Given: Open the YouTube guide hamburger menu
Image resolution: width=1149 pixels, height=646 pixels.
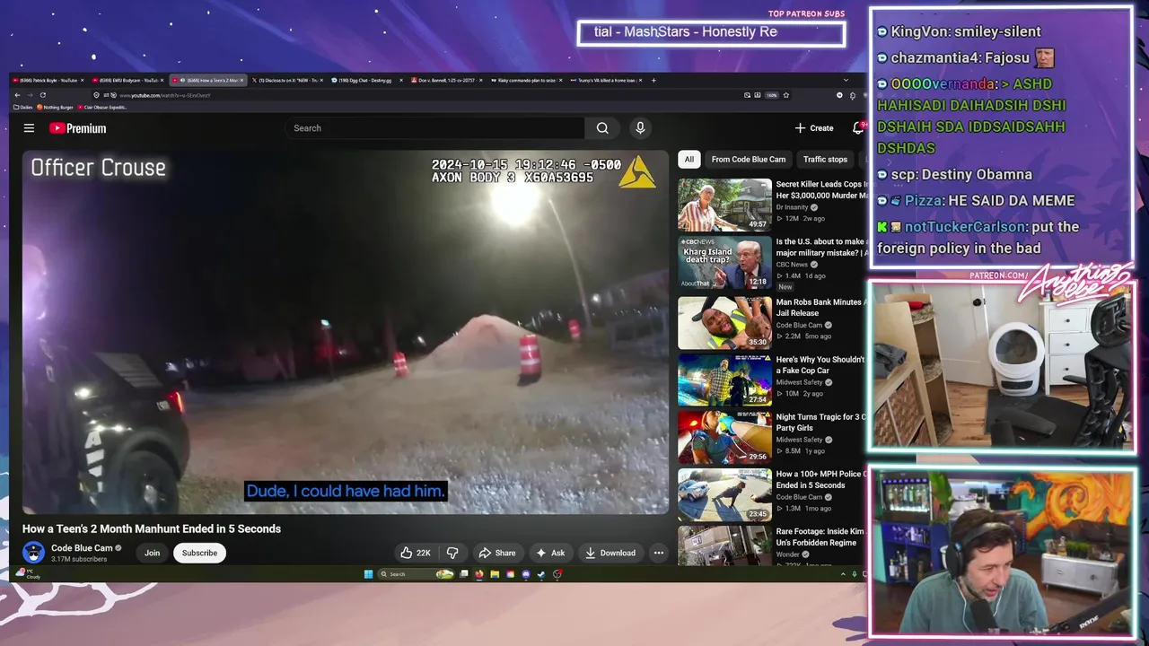Looking at the screenshot, I should click(29, 128).
